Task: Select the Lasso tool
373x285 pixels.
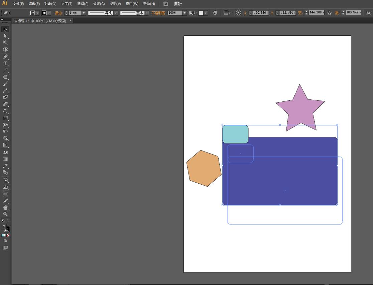Action: pyautogui.click(x=5, y=50)
